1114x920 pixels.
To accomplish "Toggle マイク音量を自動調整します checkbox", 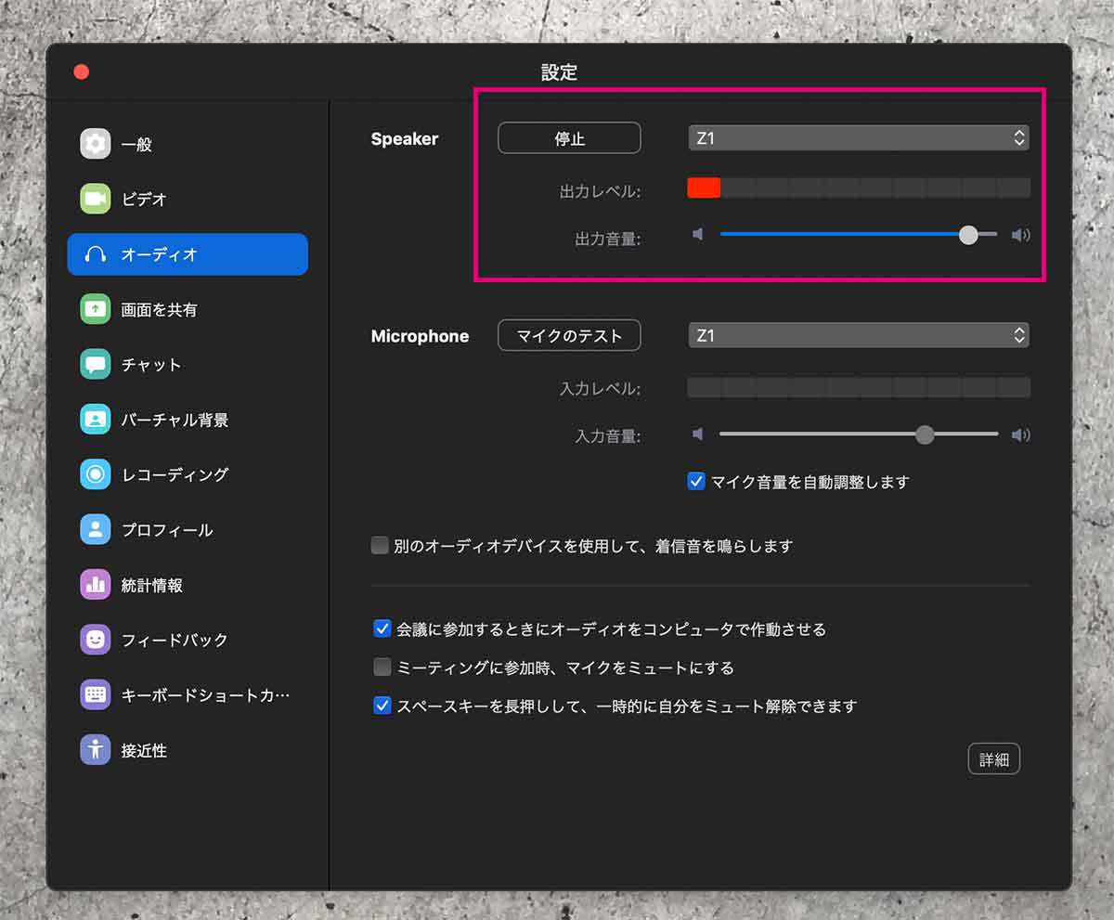I will 696,482.
